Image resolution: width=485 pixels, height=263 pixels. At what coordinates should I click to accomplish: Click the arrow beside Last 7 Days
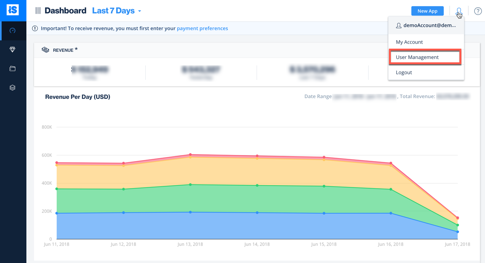[140, 11]
